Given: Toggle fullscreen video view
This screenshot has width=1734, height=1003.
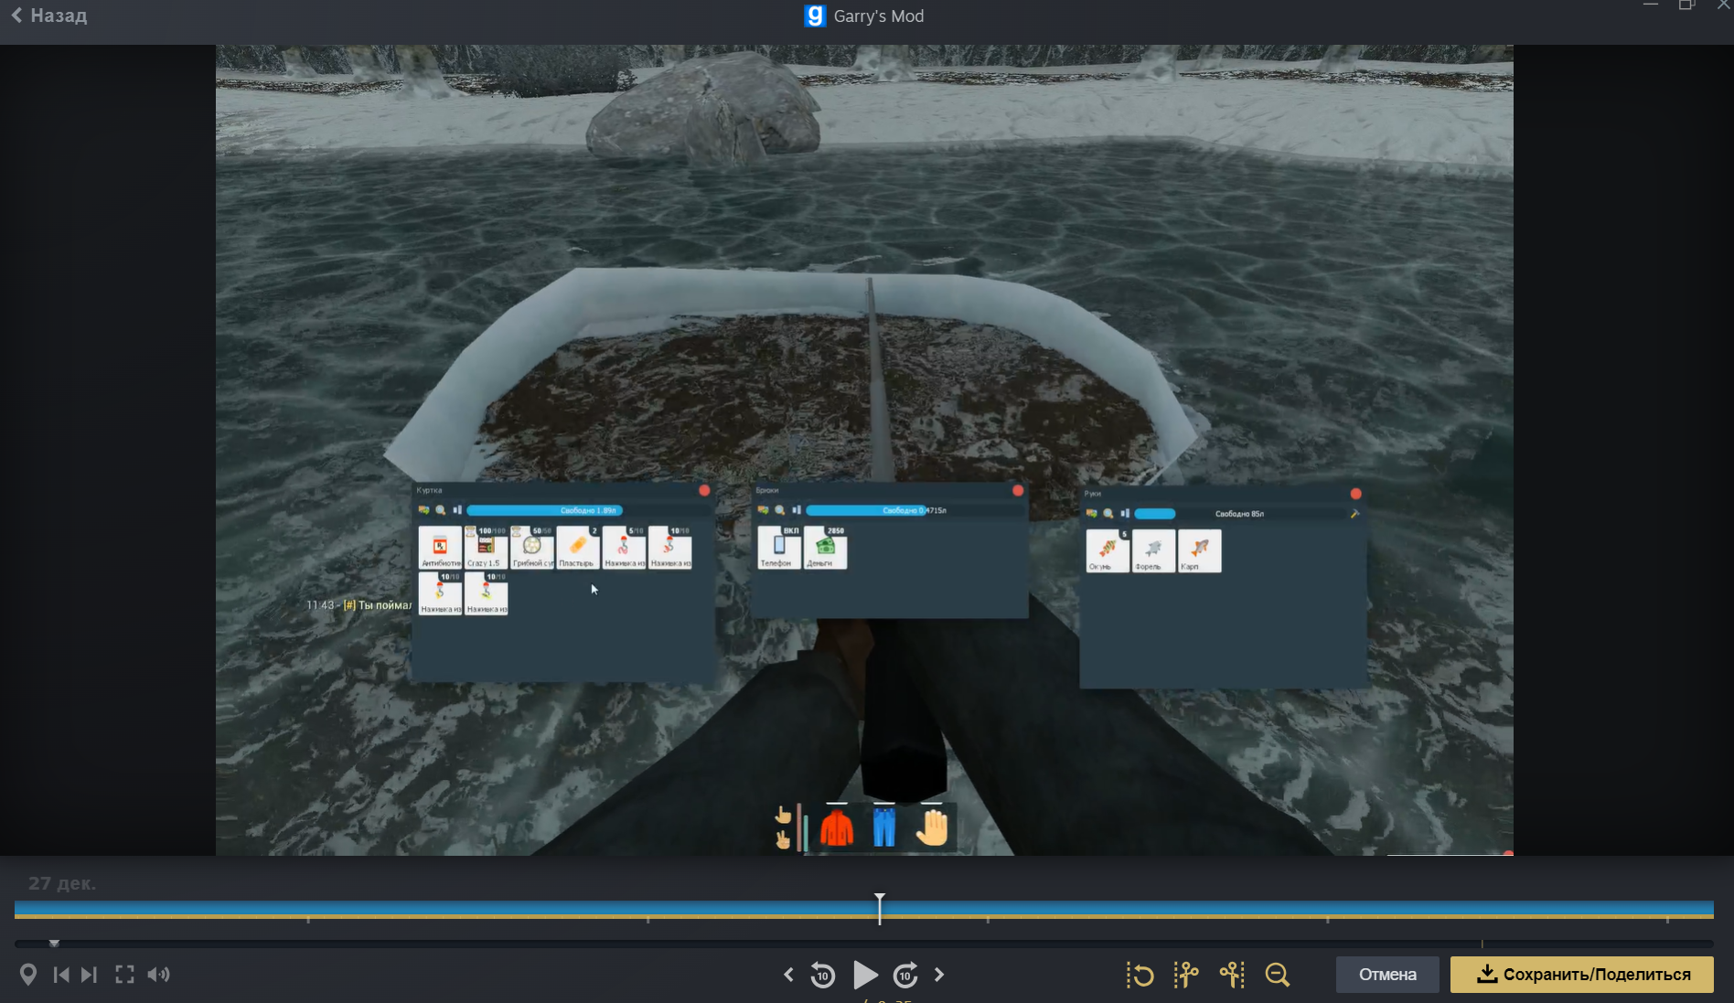Looking at the screenshot, I should [x=124, y=975].
